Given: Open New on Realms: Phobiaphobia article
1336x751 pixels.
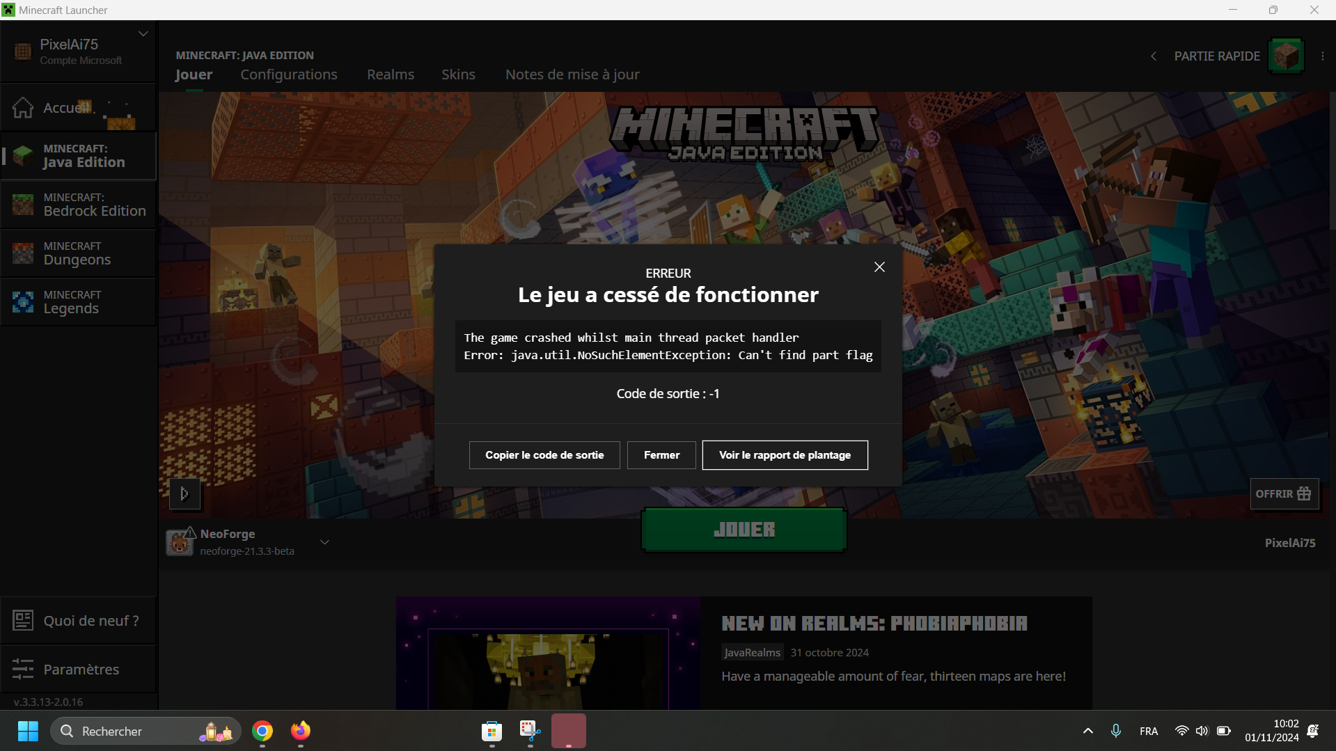Looking at the screenshot, I should point(874,624).
